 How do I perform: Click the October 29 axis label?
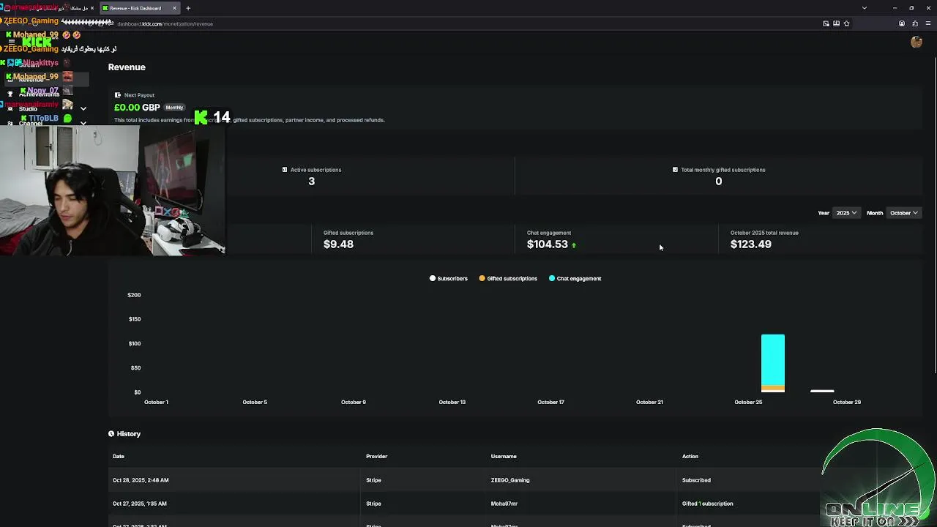click(847, 402)
